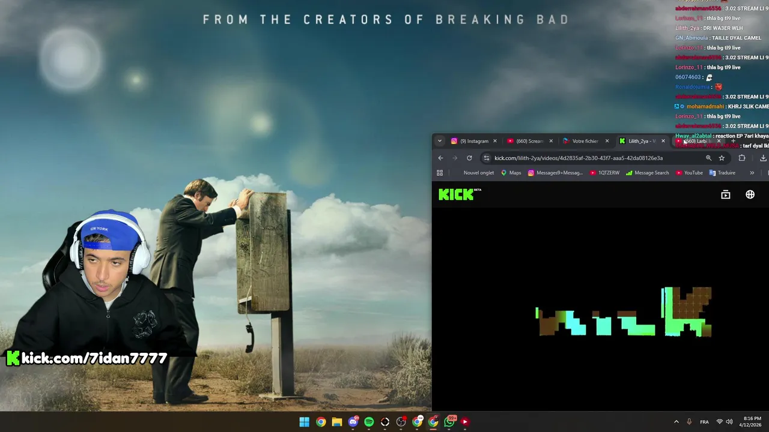769x432 pixels.
Task: Open the Wi-Fi network tray icon
Action: pos(720,422)
